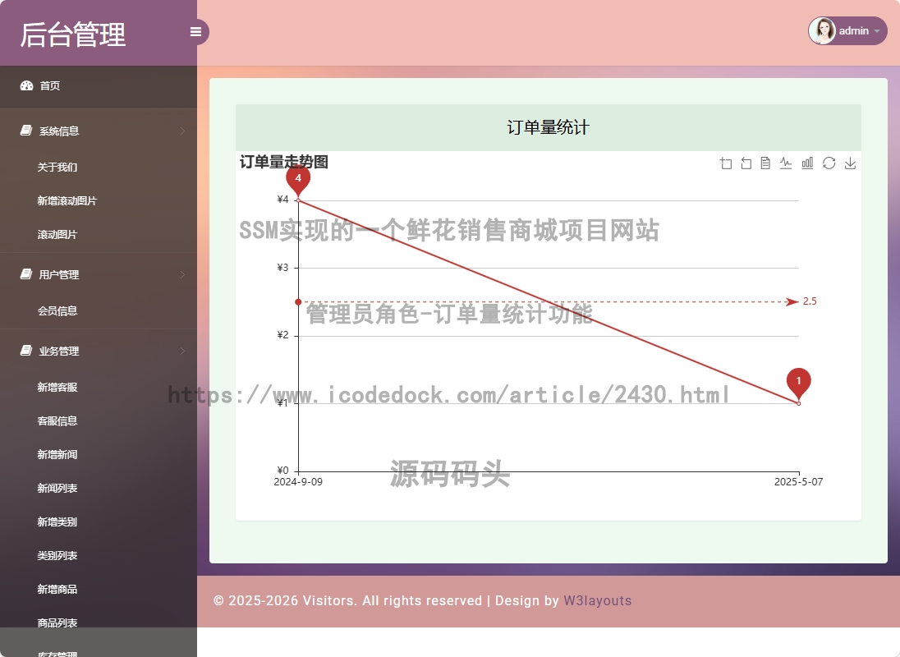900x657 pixels.
Task: Open the 新闻列表 sidebar entry
Action: 57,489
